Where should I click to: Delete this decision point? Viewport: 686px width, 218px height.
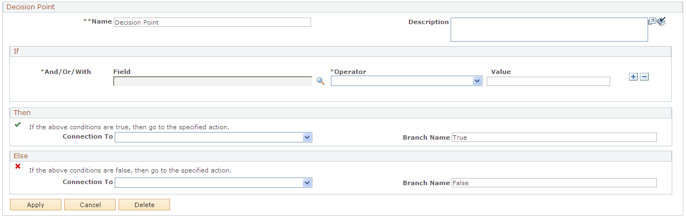coord(144,205)
